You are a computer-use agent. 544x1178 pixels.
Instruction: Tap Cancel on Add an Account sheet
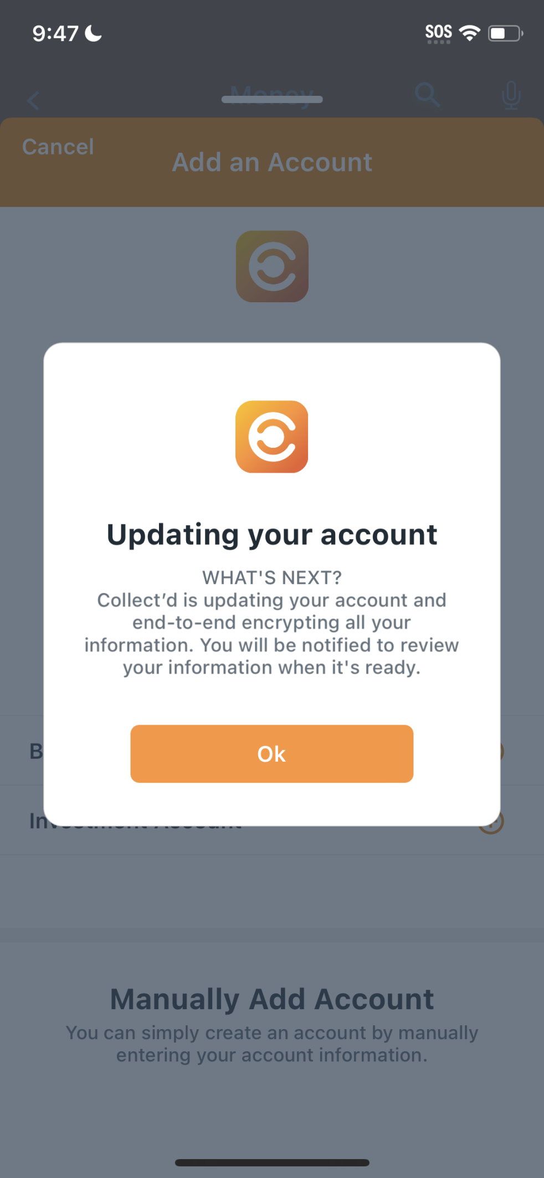pos(58,147)
